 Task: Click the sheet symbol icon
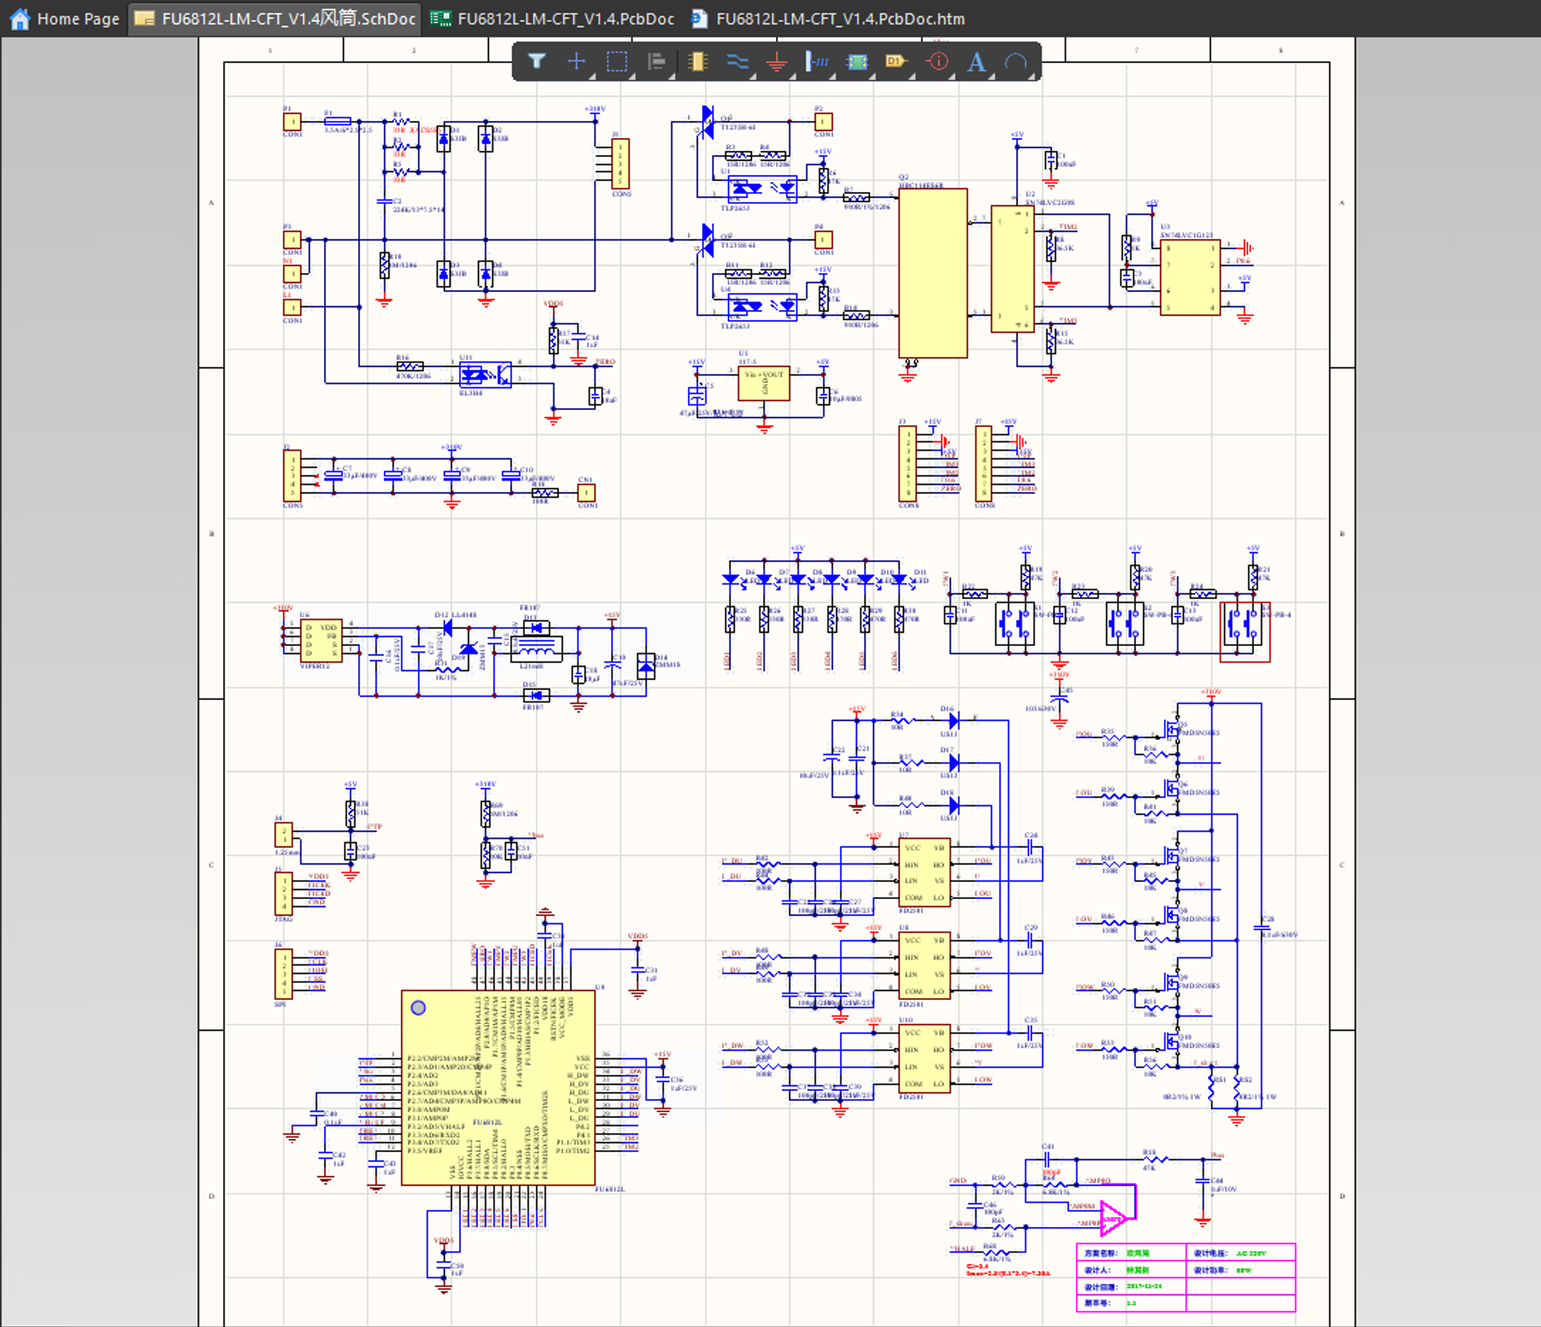click(x=857, y=61)
